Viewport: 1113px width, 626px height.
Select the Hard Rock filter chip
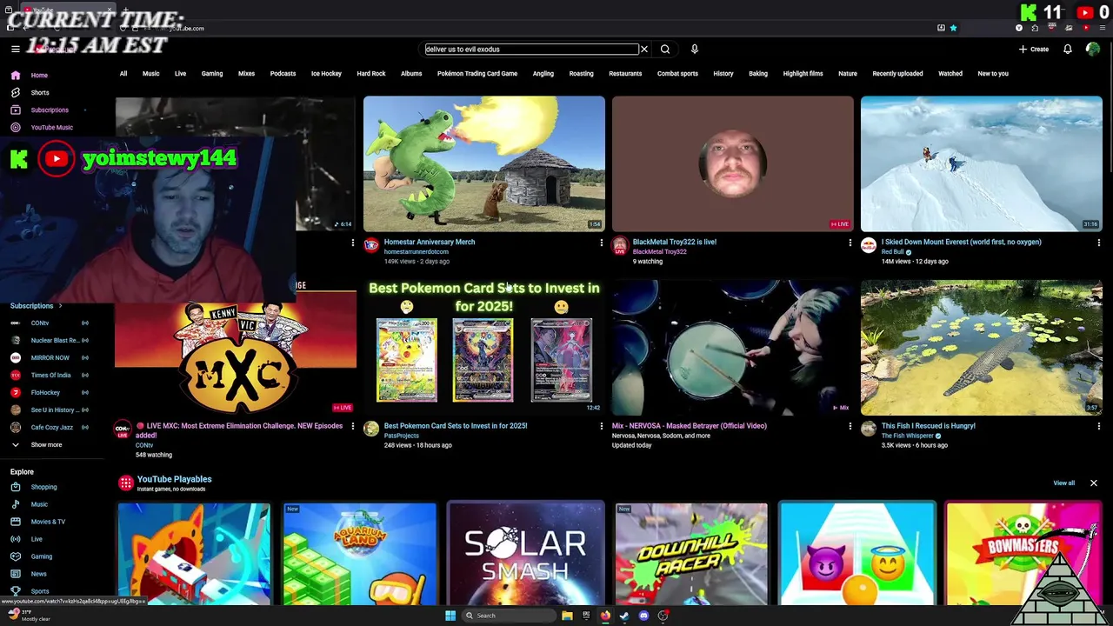pos(371,74)
